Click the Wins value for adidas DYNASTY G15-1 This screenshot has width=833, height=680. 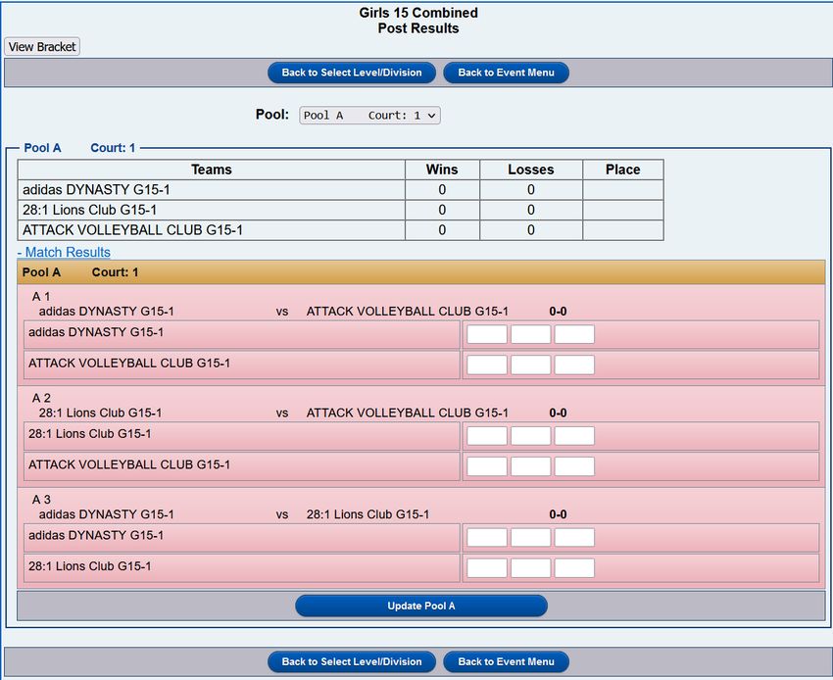coord(442,190)
